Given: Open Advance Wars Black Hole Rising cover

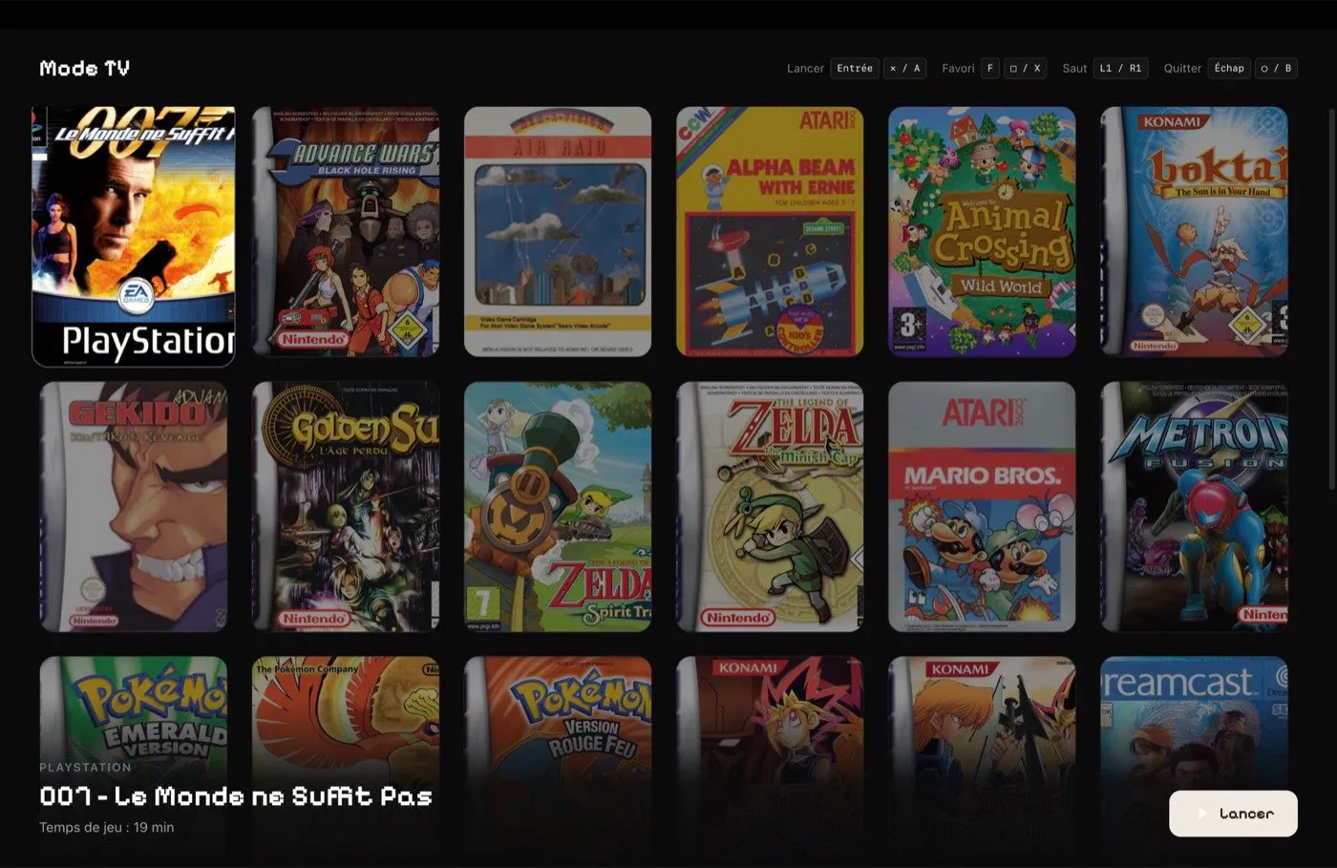Looking at the screenshot, I should point(346,232).
